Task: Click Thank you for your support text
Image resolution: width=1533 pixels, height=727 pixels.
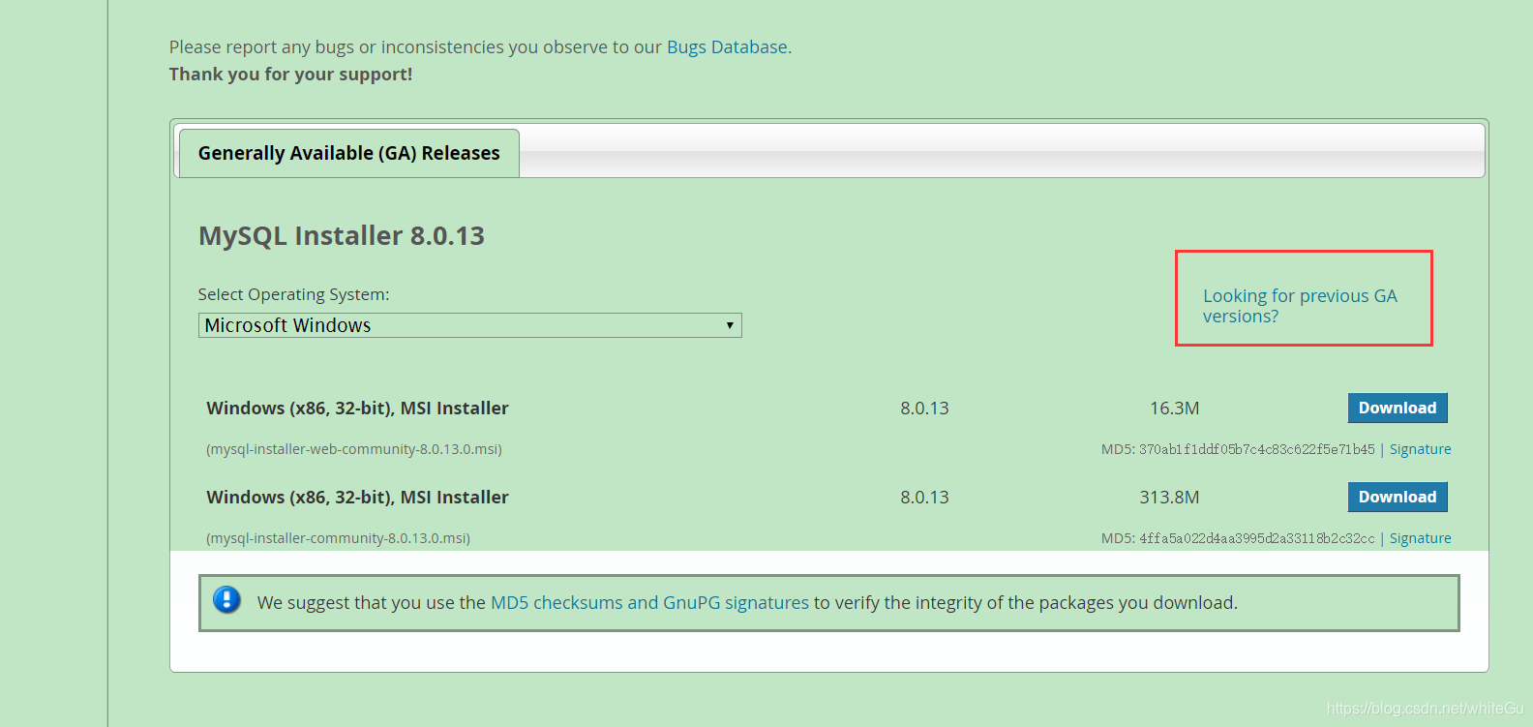Action: (290, 75)
